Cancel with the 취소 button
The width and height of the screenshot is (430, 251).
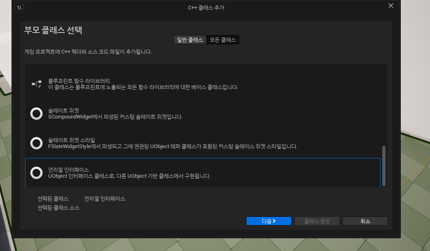(x=365, y=221)
